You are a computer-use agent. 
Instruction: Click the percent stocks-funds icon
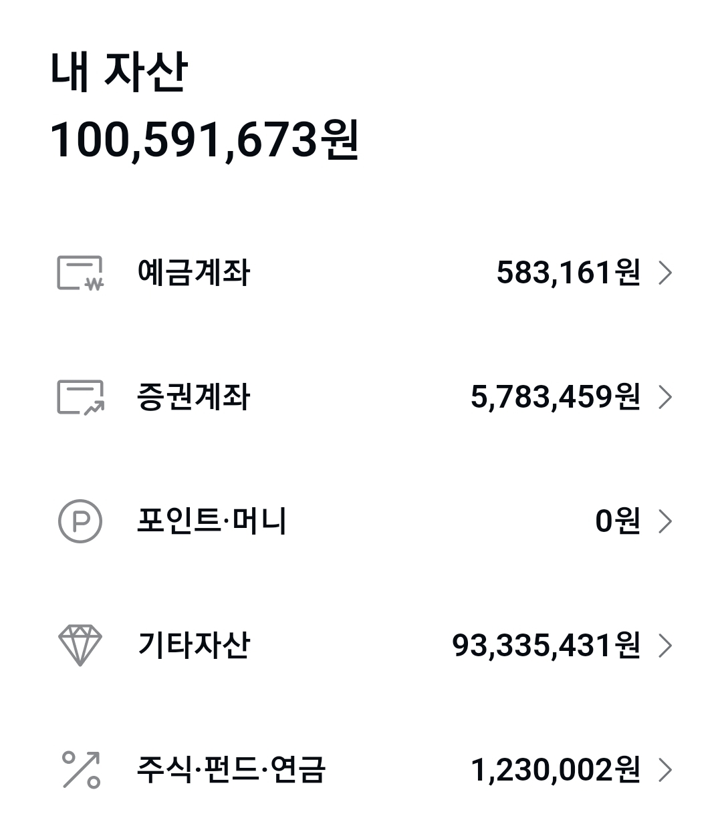[80, 770]
